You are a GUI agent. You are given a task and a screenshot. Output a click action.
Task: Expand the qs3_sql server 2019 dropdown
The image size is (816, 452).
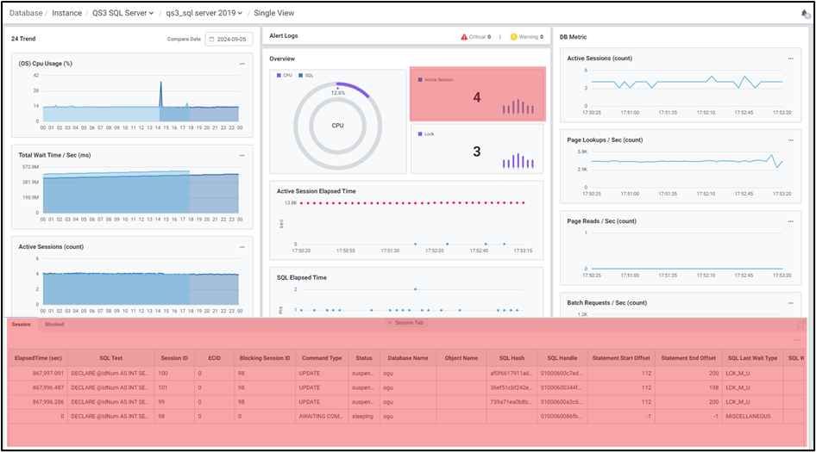(x=204, y=13)
